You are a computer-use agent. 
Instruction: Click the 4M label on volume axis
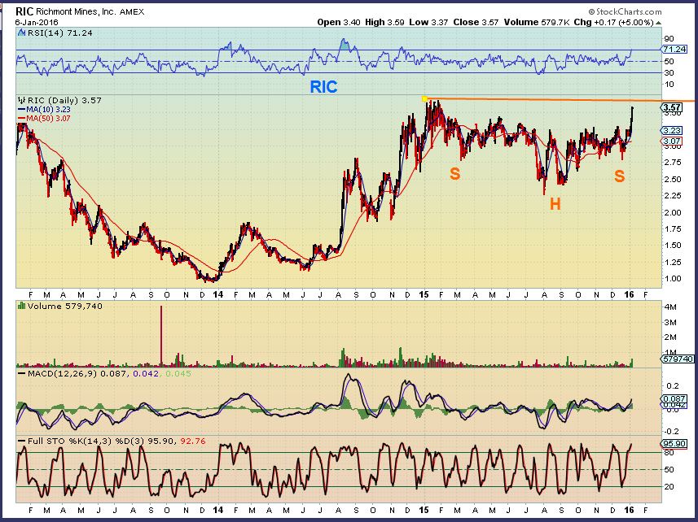click(670, 307)
